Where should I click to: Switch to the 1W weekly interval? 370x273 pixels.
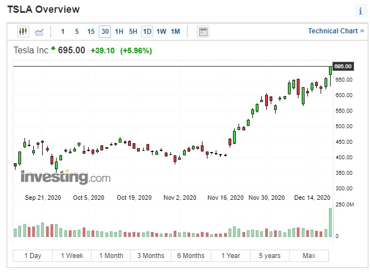click(x=161, y=32)
